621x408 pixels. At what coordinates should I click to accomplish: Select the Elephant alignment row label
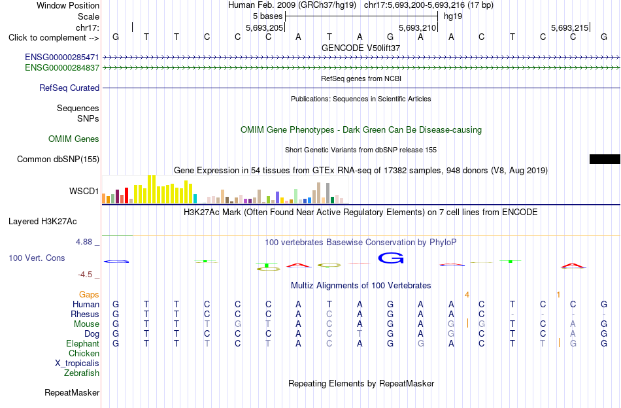click(83, 343)
